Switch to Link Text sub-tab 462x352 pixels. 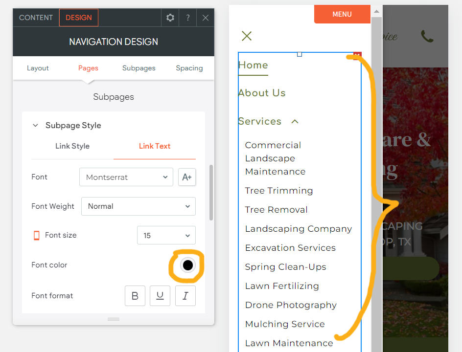(155, 146)
